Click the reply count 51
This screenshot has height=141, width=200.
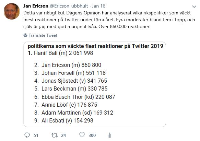[36, 136]
